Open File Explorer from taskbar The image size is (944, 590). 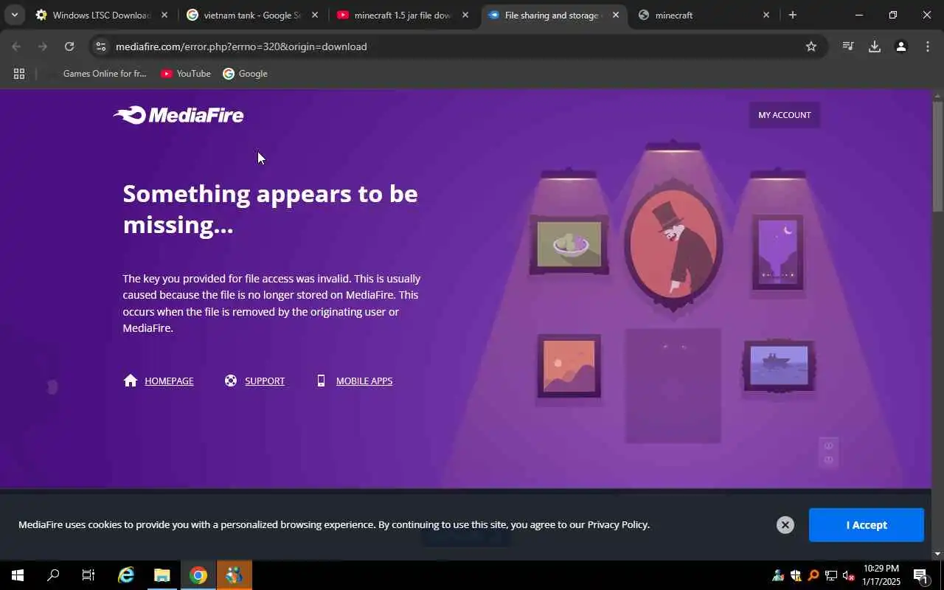point(162,575)
